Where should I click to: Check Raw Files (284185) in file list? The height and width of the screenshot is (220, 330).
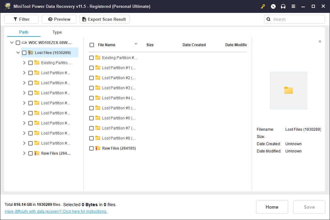[91, 148]
